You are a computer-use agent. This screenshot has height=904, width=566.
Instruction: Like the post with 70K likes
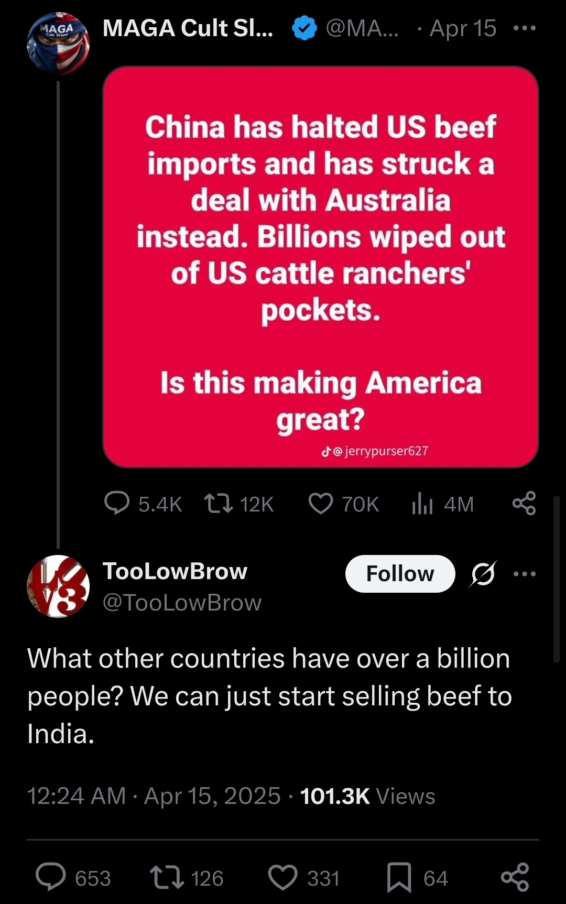click(321, 504)
